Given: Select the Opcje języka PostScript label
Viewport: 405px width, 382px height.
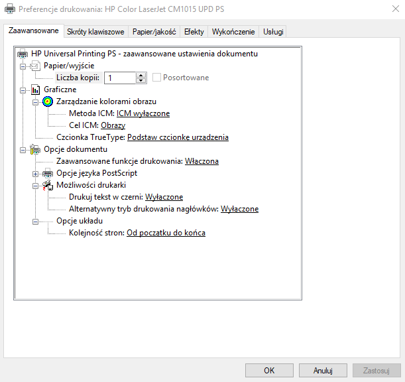Looking at the screenshot, I should pyautogui.click(x=97, y=173).
